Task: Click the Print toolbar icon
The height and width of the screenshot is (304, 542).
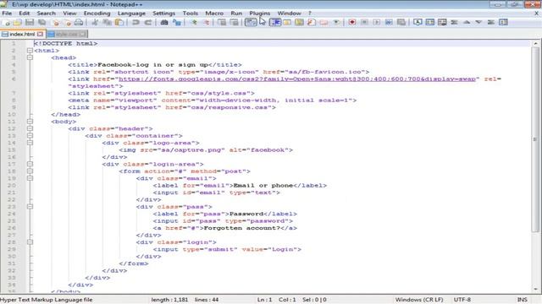Action: point(79,23)
